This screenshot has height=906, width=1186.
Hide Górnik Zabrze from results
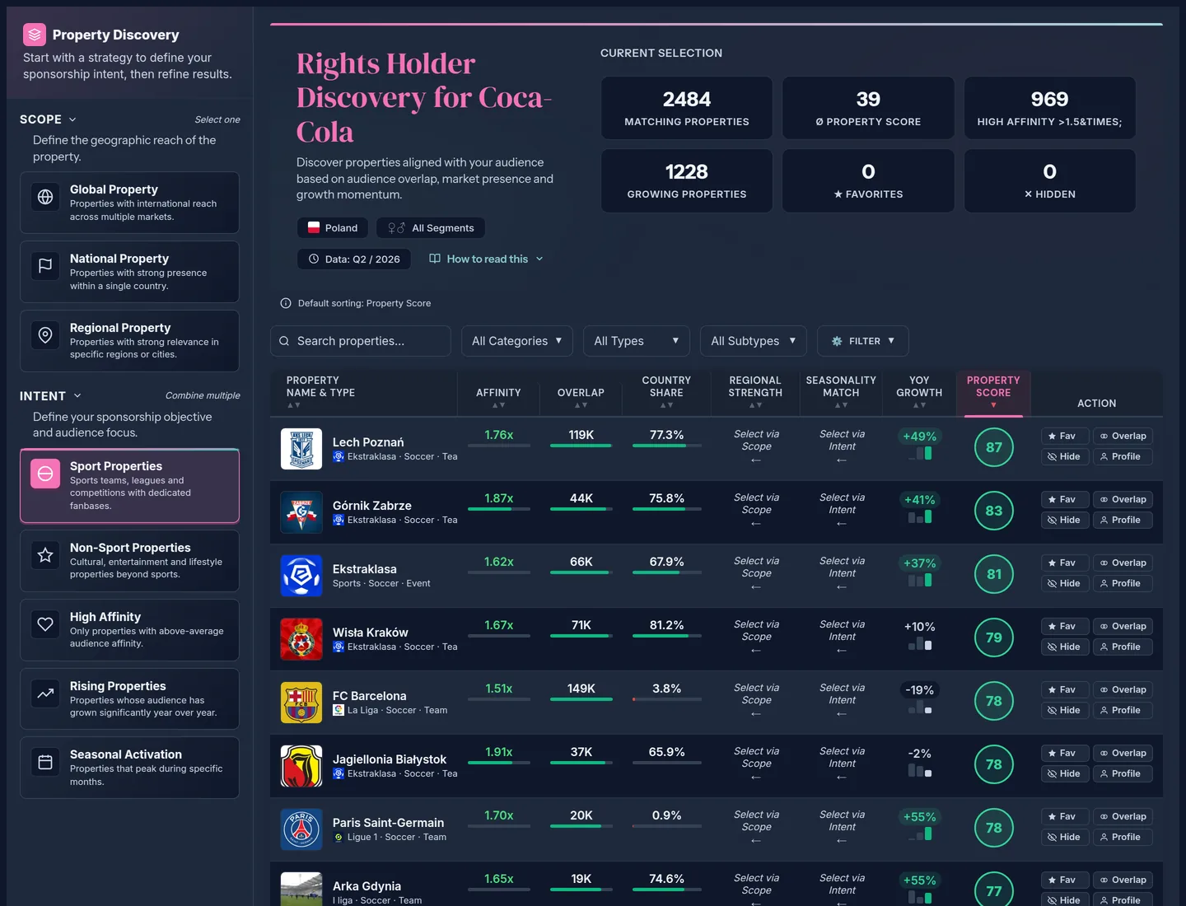pos(1065,520)
